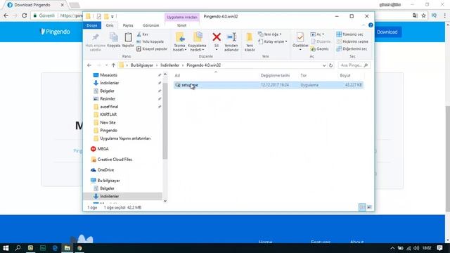Switch to details view icon in status bar
This screenshot has height=253, width=450.
coord(362,207)
